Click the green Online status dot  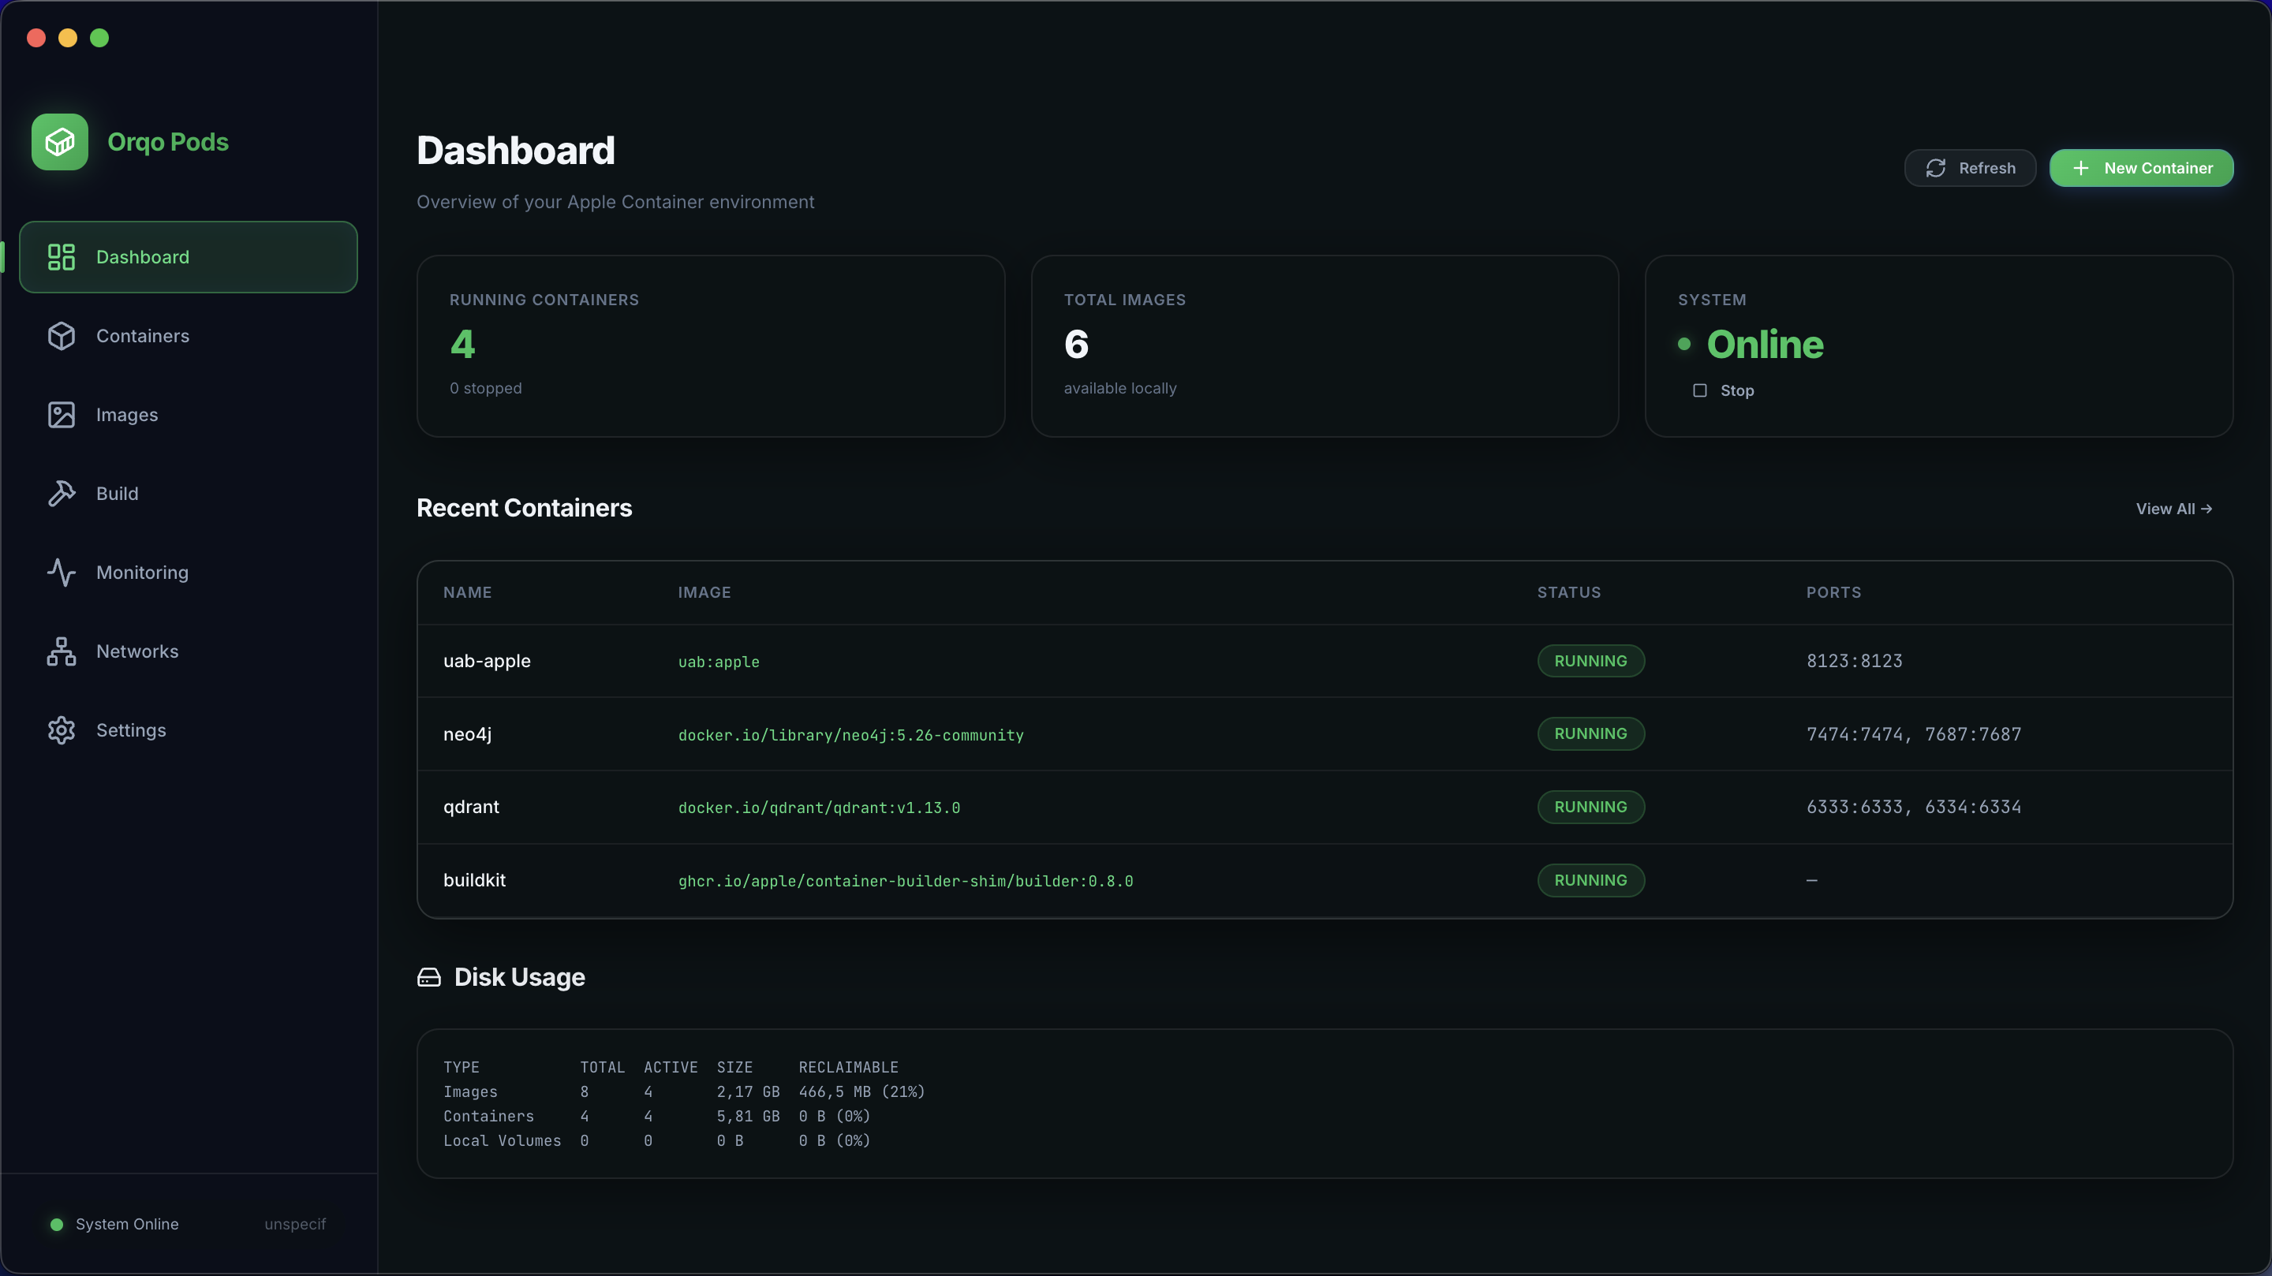1683,345
